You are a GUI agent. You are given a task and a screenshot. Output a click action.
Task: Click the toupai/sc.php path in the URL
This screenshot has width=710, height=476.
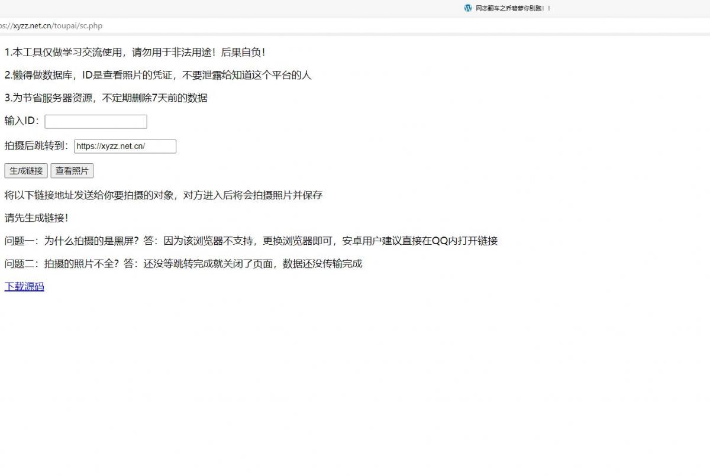pyautogui.click(x=78, y=26)
